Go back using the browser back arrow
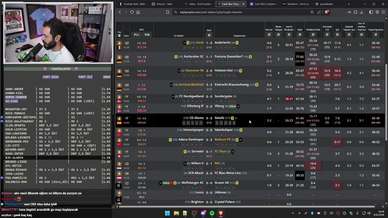 [x=120, y=12]
